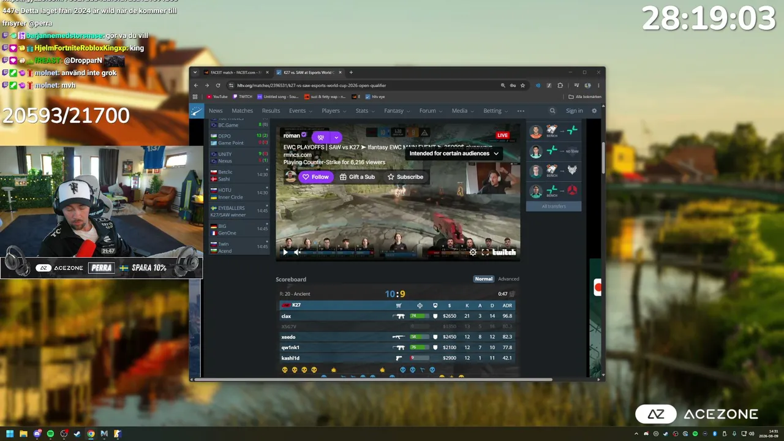
Task: Close the K27 vs. SAW tab
Action: 341,72
